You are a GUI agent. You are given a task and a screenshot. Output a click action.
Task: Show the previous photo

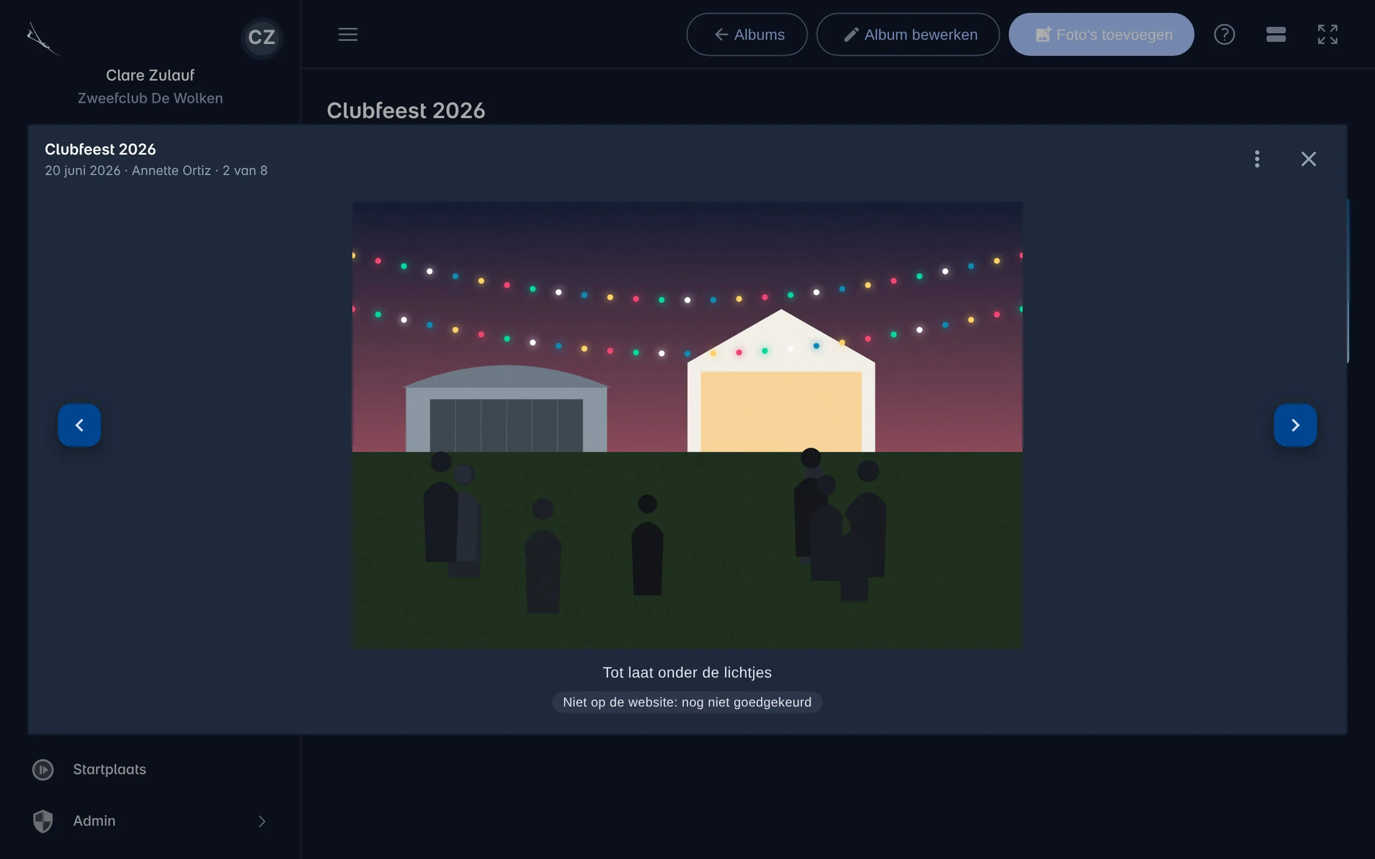pos(79,425)
